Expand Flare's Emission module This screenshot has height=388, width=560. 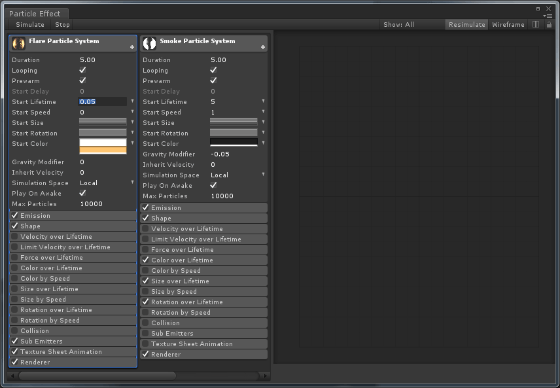(x=73, y=215)
